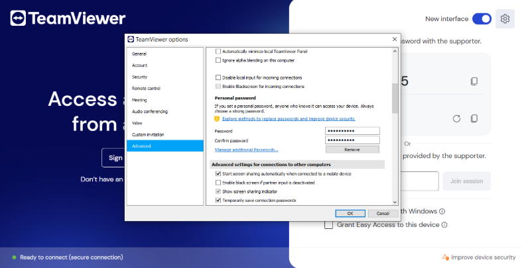Click the options scrollbar down arrow

(x=395, y=202)
